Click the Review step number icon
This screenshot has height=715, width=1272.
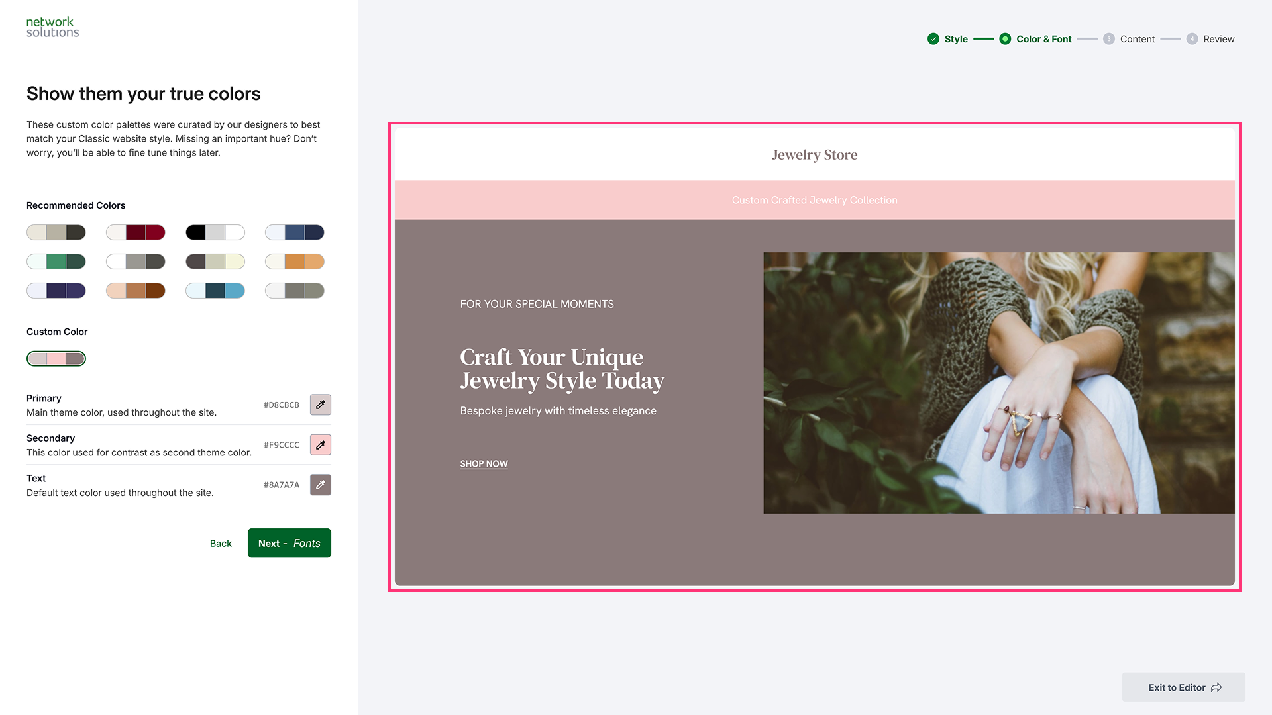click(1192, 39)
